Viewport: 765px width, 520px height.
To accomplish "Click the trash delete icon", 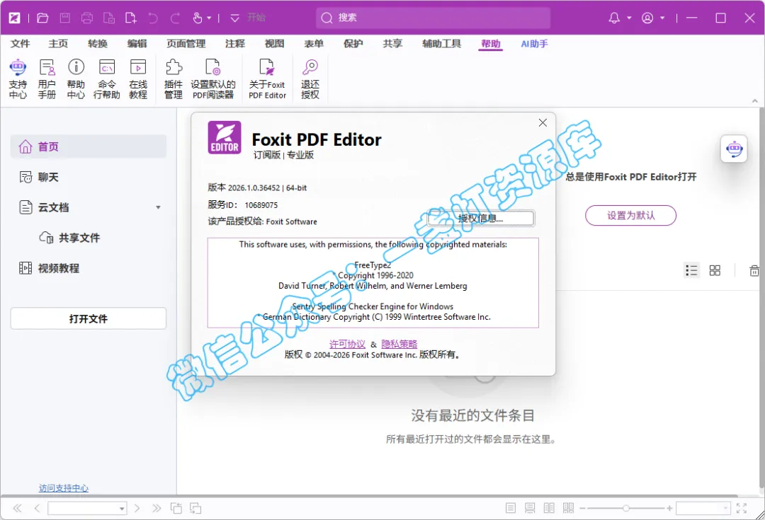I will (x=754, y=270).
